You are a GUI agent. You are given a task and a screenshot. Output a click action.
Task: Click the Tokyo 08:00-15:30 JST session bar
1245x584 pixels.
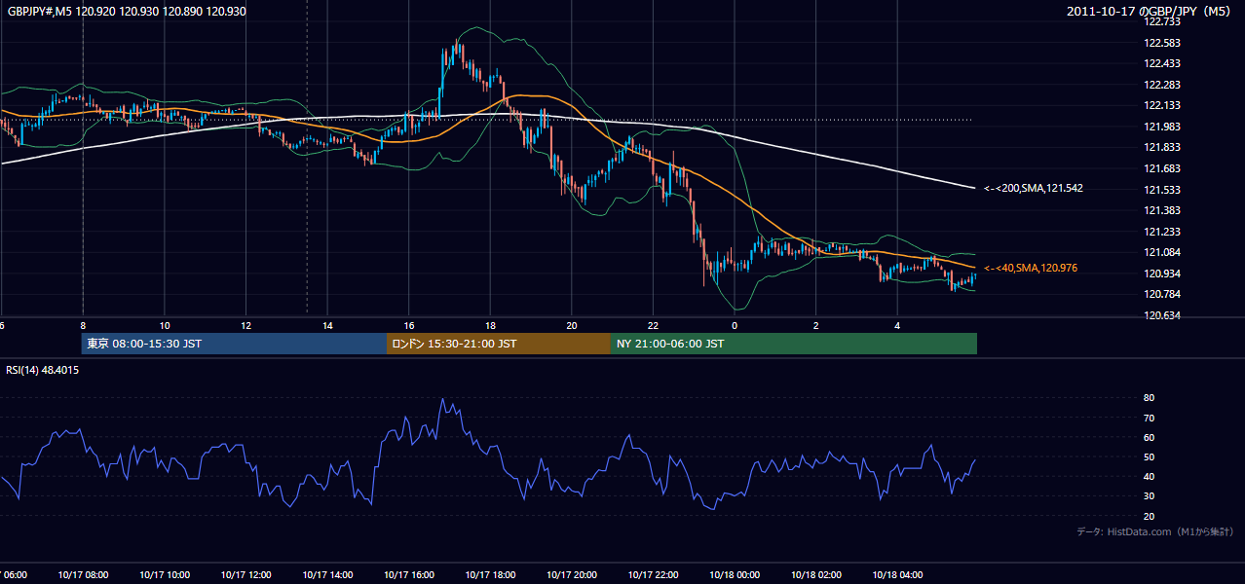coord(234,344)
